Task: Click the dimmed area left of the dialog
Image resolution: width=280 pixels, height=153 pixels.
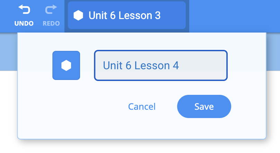Action: 8,52
